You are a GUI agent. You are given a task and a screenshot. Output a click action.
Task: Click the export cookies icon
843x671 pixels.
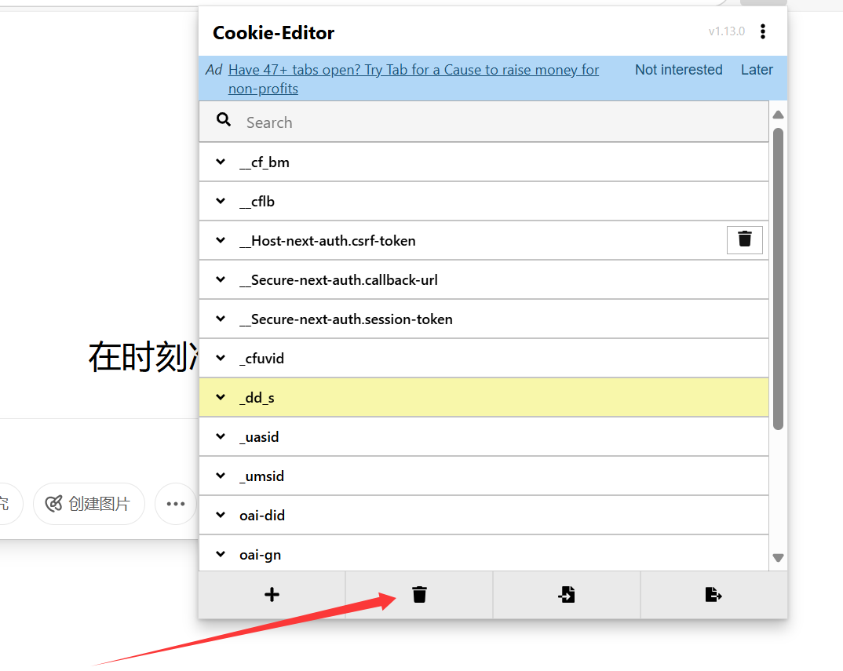(x=713, y=595)
